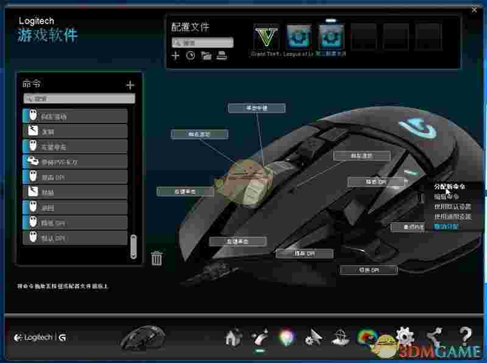Image resolution: width=487 pixels, height=363 pixels.
Task: Open the application settings gear icon
Action: pos(405,335)
